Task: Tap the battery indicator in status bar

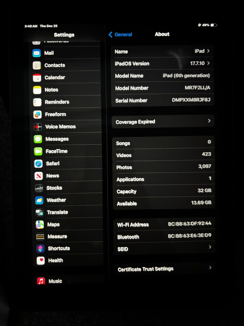Action: pos(214,25)
